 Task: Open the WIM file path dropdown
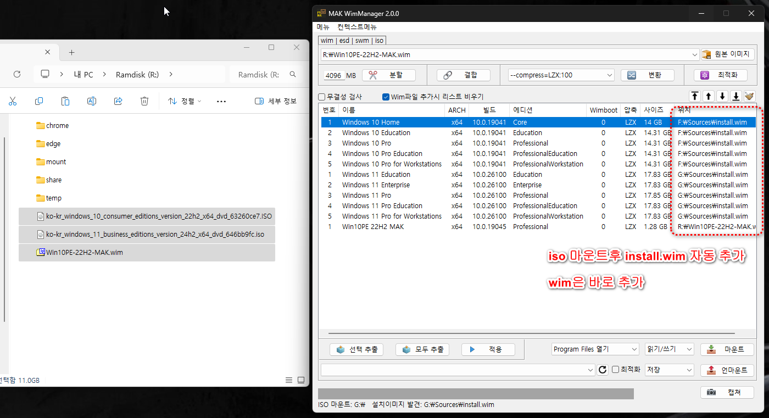coord(695,54)
